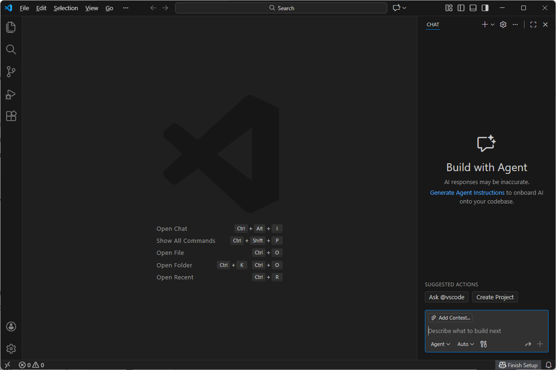Click Open Chat shortcut label
556x370 pixels.
pos(172,228)
